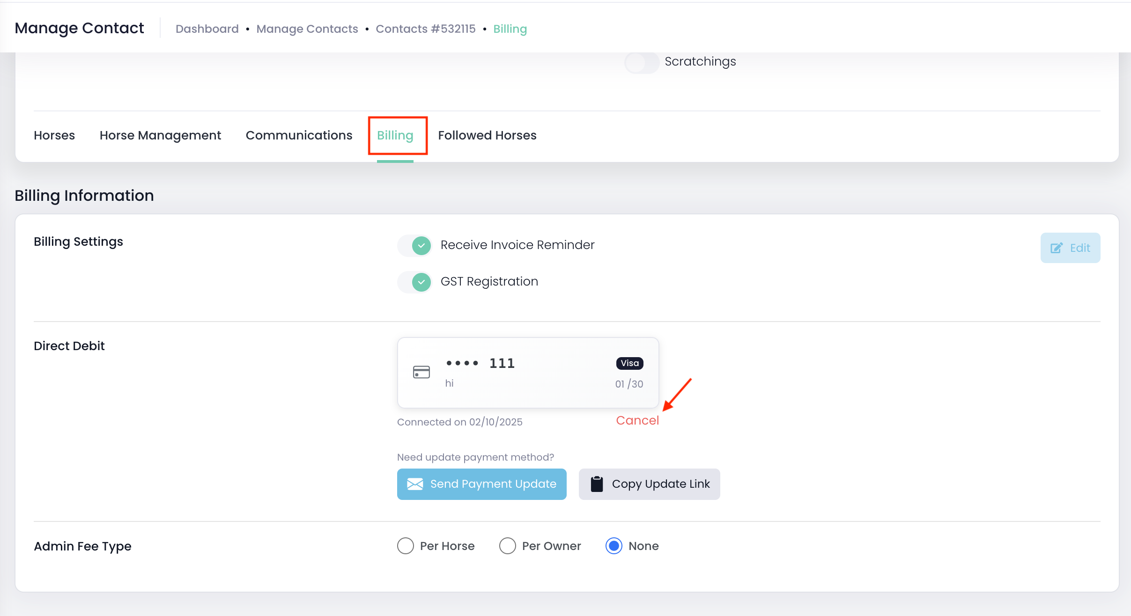Choose Per Owner admin fee option

click(508, 546)
